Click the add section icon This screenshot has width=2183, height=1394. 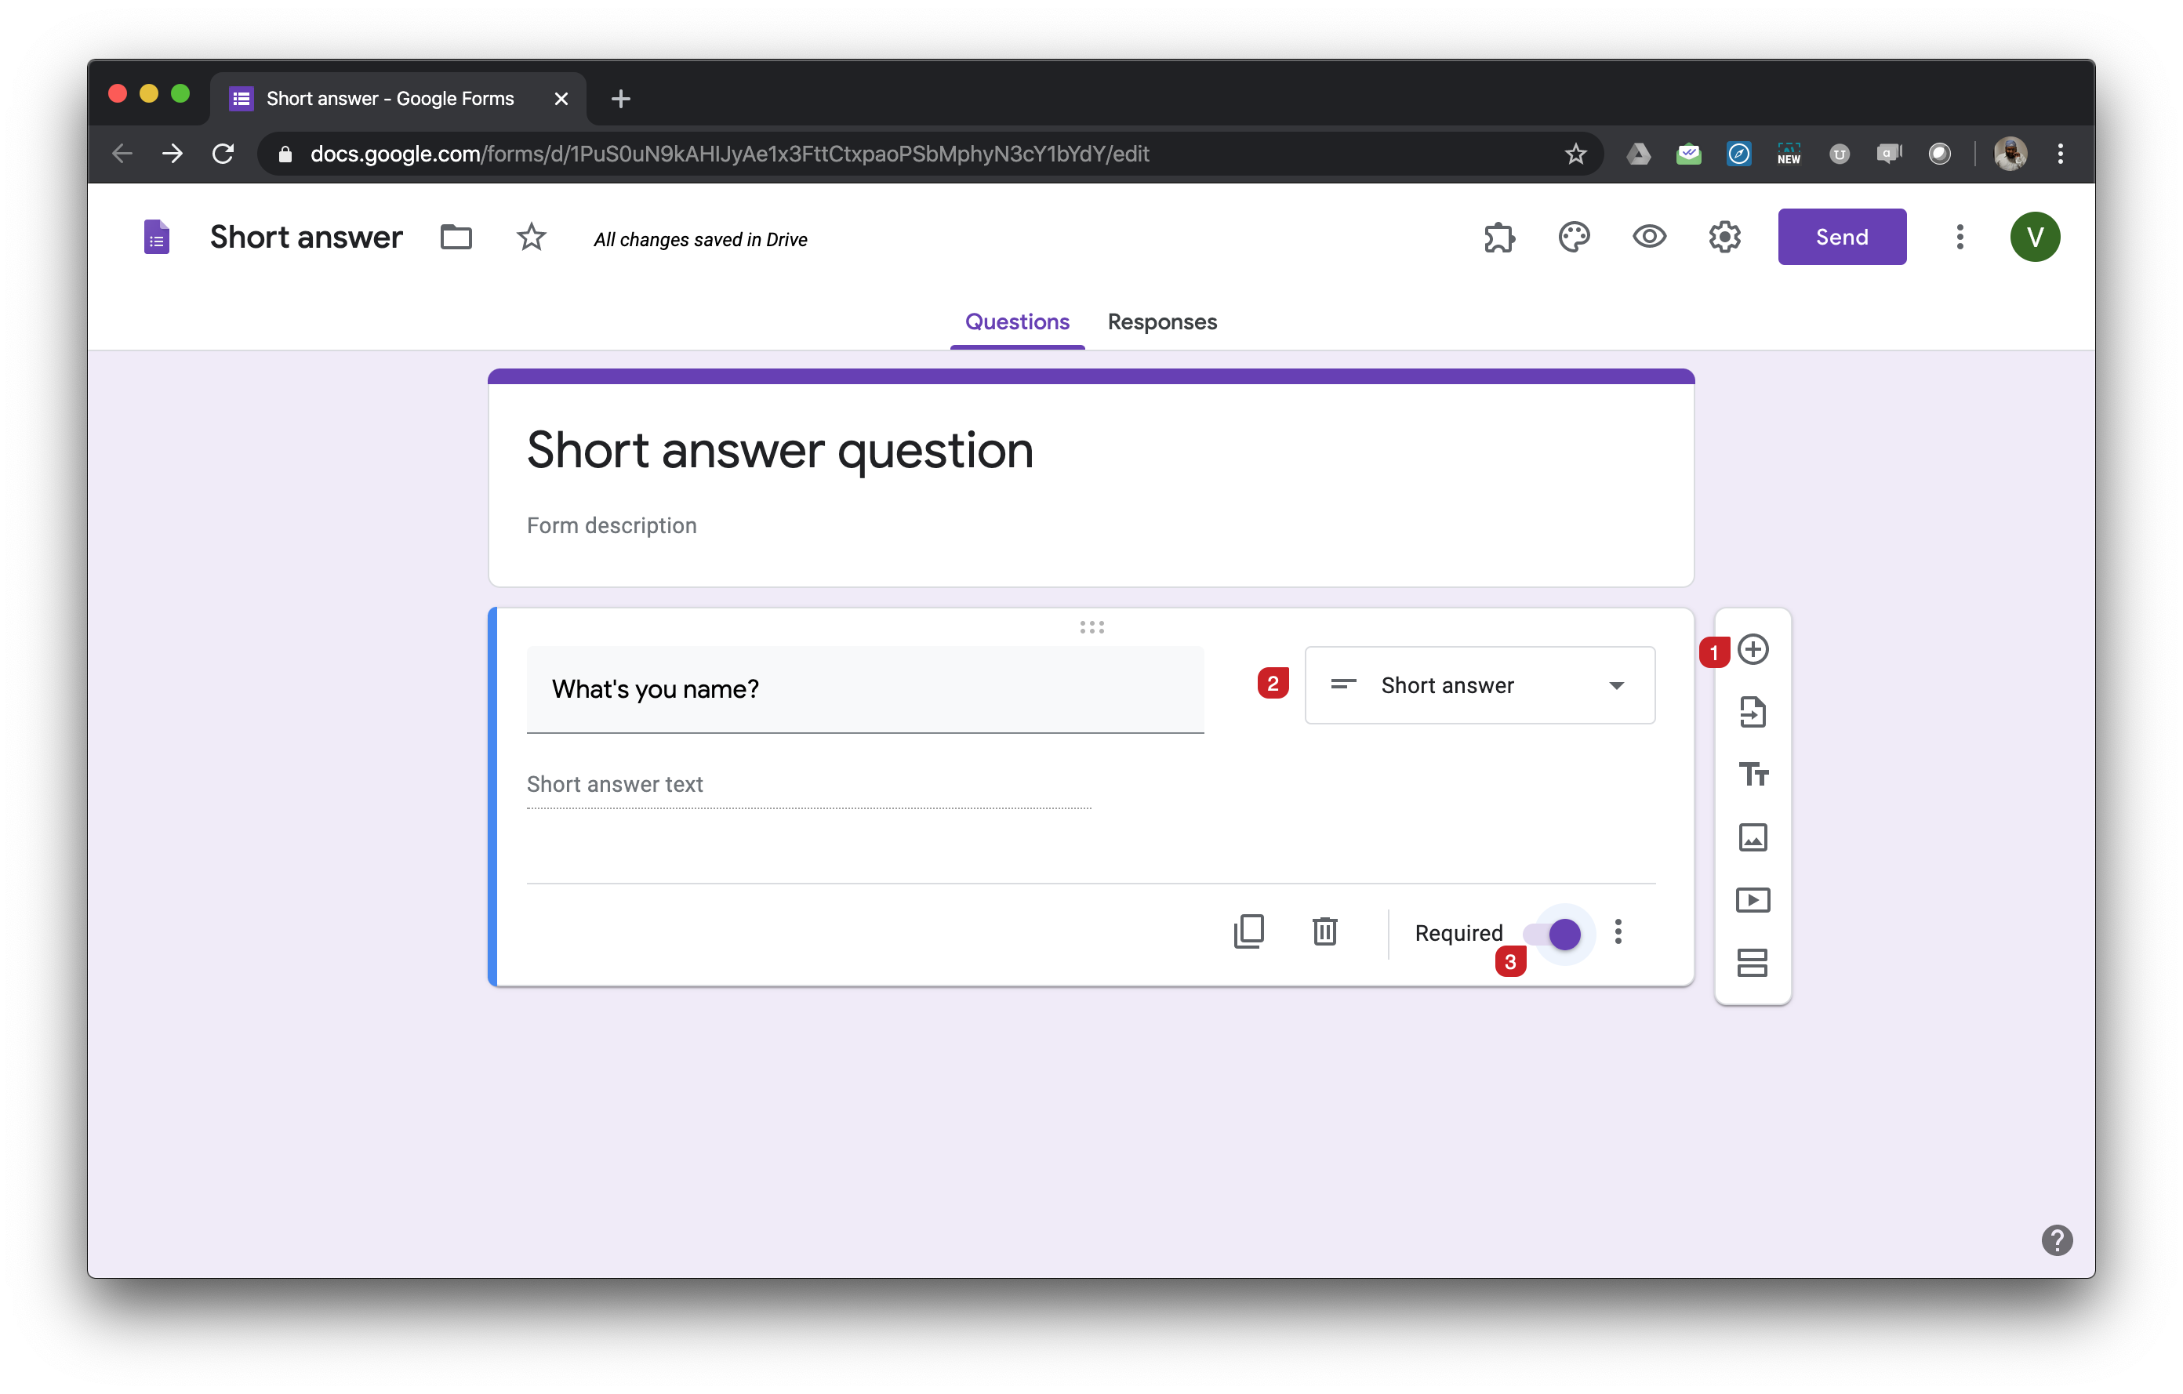pyautogui.click(x=1750, y=961)
